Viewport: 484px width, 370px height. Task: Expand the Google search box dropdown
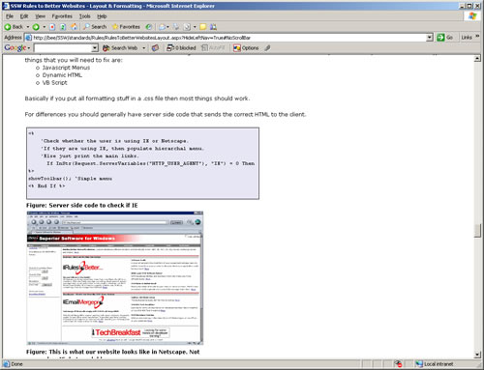95,48
